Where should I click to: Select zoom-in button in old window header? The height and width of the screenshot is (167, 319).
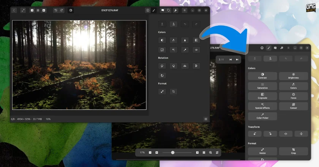pos(44,10)
